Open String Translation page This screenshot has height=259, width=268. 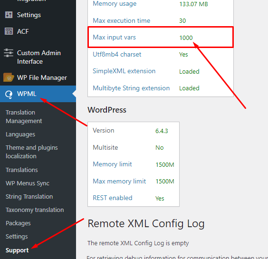click(29, 197)
